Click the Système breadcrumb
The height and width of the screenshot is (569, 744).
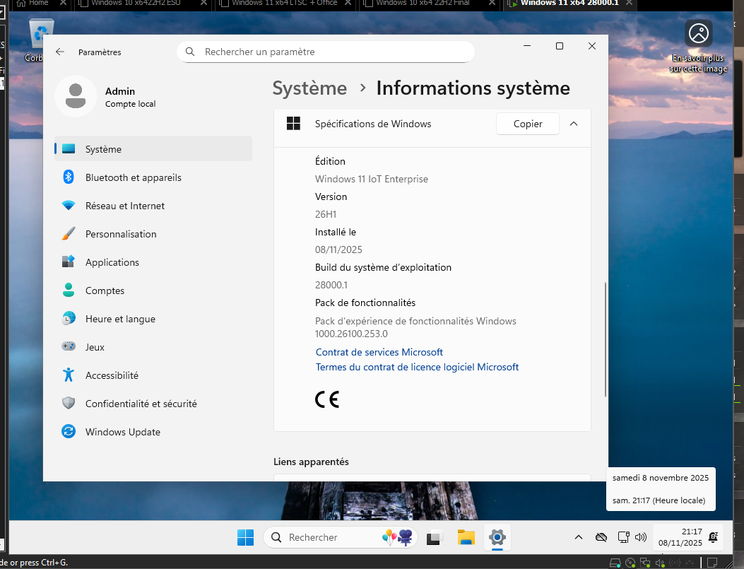pos(309,88)
